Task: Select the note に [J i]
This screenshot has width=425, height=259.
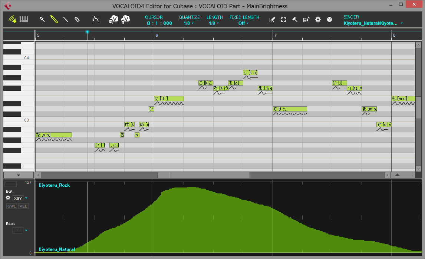Action: pos(169,98)
